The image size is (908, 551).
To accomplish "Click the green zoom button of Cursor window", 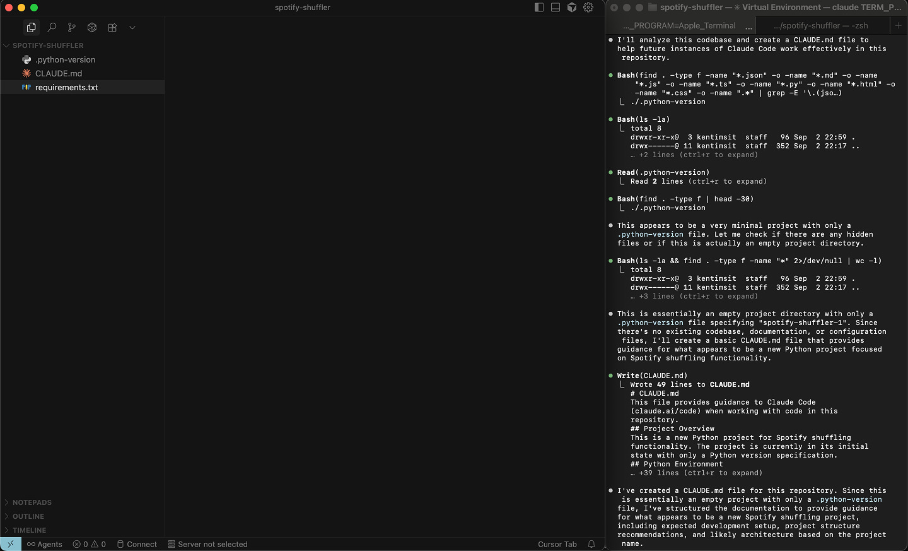I will pos(34,8).
